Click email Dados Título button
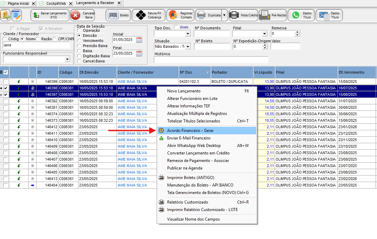Image resolution: width=377 pixels, height=239 pixels. tap(329, 15)
